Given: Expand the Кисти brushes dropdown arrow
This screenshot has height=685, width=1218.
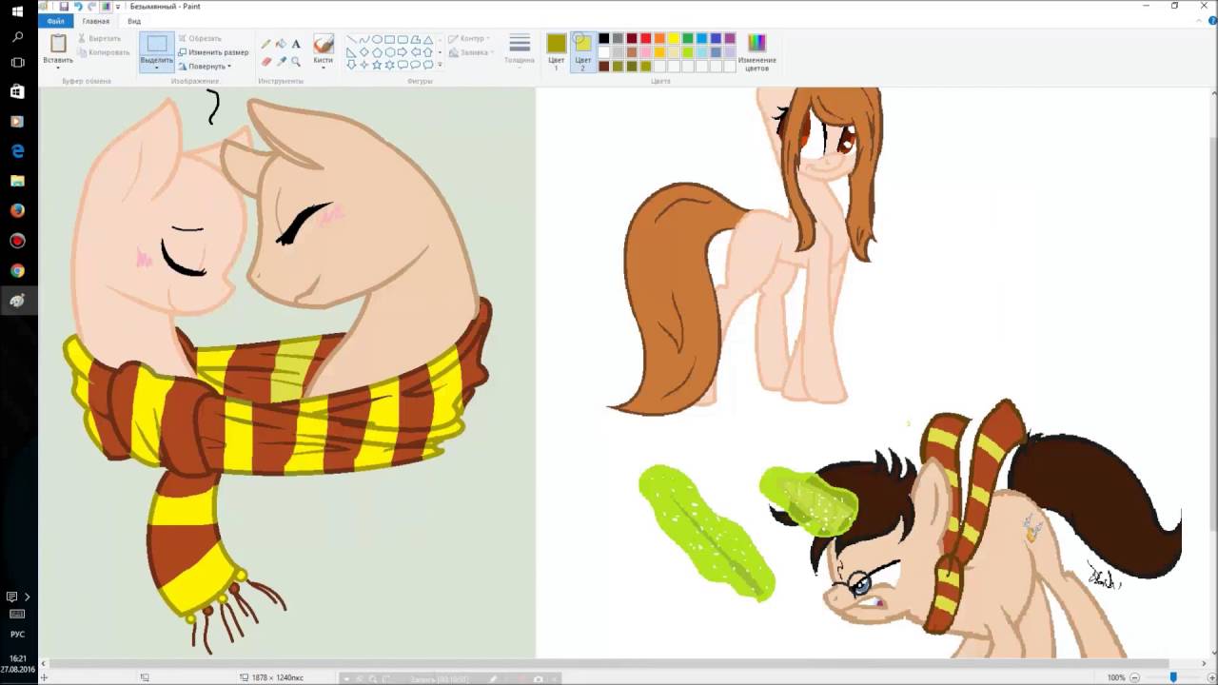Looking at the screenshot, I should pos(324,68).
